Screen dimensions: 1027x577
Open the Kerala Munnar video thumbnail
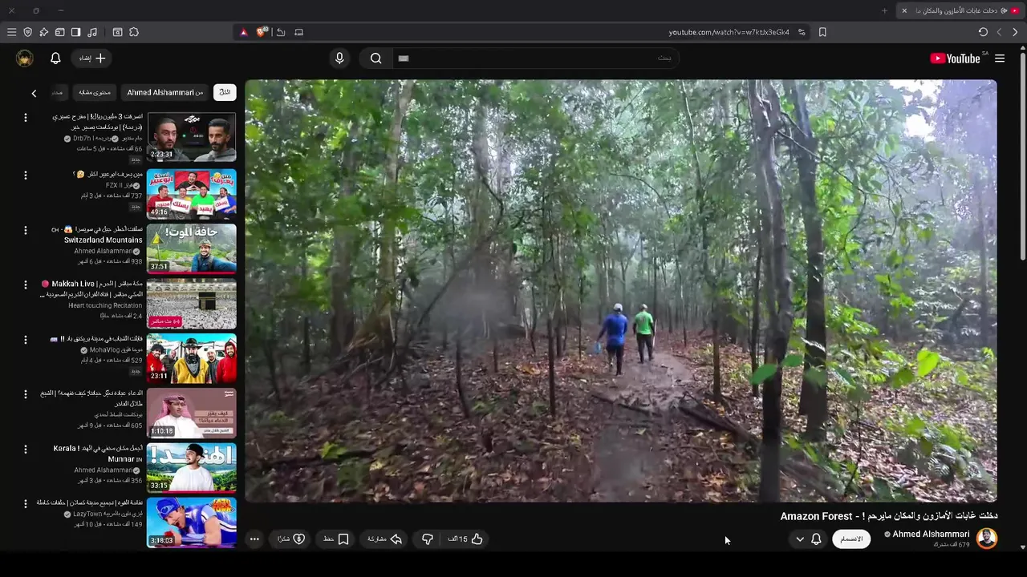tap(192, 468)
